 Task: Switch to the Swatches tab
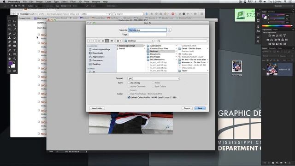point(271,12)
